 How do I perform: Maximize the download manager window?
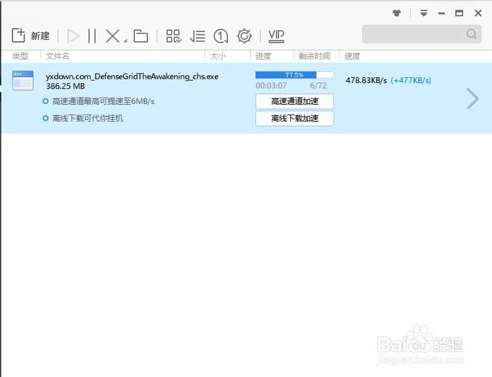pyautogui.click(x=459, y=13)
